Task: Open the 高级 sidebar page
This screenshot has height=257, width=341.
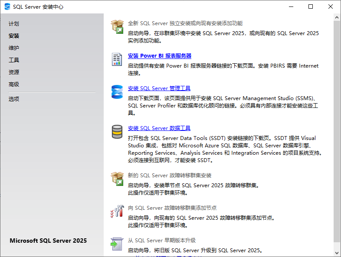Action: 14,85
